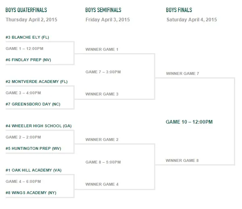Click Game 3 – 4:00PM label
This screenshot has width=242, height=209.
[x=23, y=93]
